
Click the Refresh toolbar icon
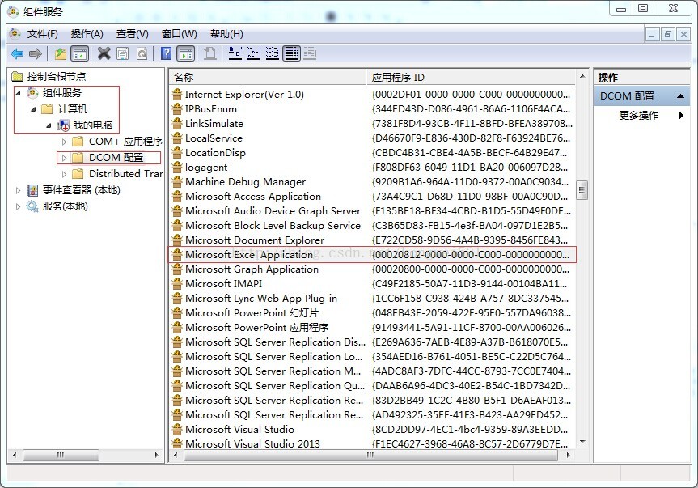(142, 54)
